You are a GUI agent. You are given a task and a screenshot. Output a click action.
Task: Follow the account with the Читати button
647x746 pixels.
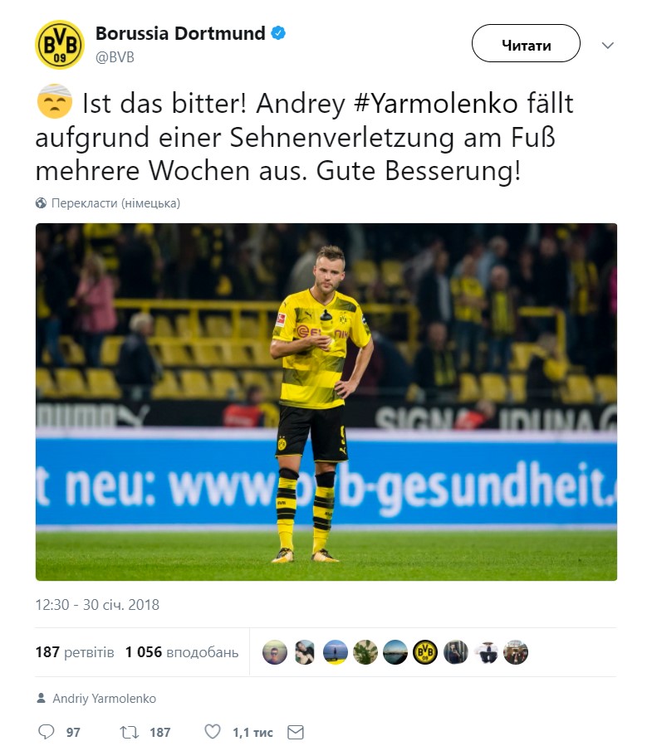tap(526, 43)
